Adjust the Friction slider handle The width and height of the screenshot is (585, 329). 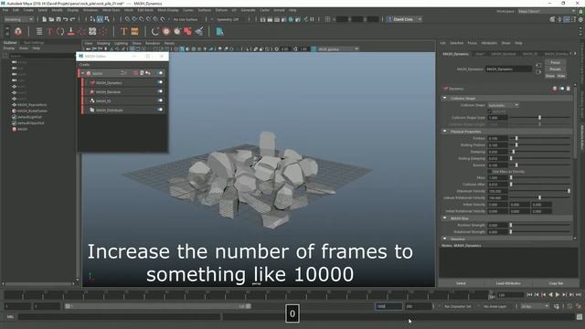[516, 138]
